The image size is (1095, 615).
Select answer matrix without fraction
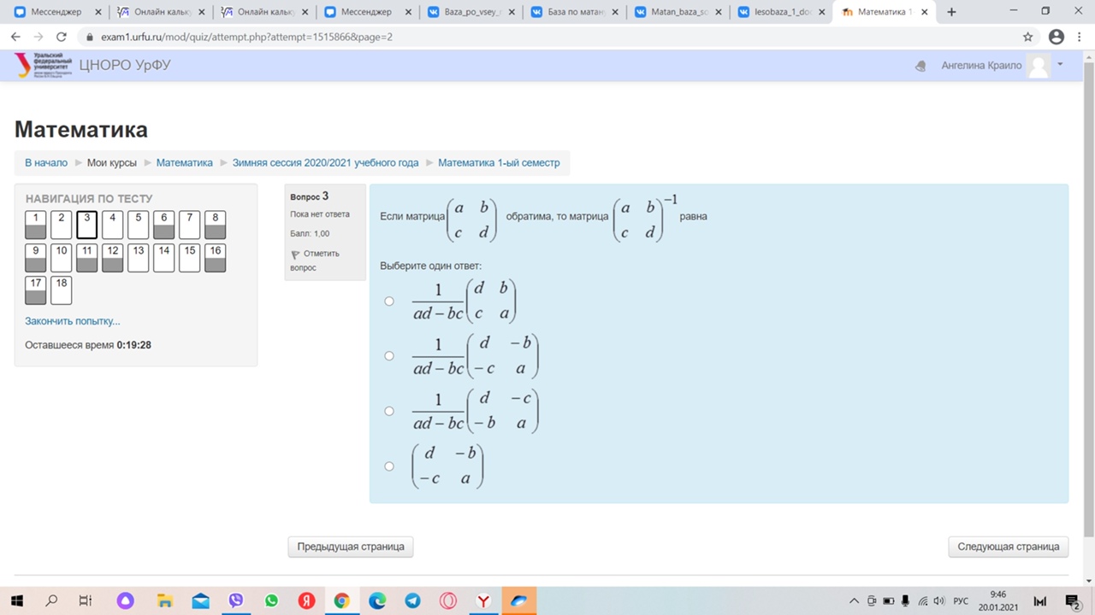(389, 466)
